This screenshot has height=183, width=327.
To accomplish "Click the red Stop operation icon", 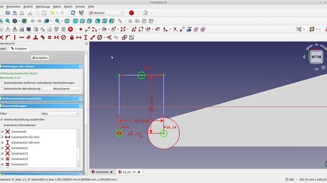I will [71, 29].
